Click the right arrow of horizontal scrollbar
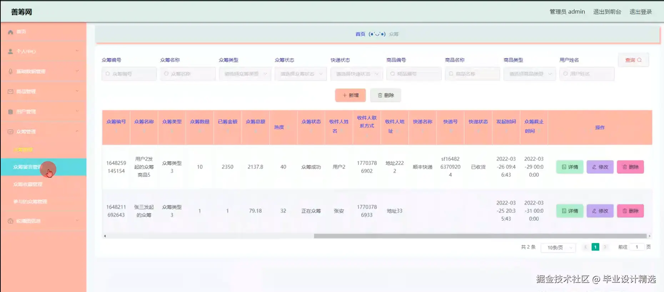The height and width of the screenshot is (292, 664). point(650,236)
